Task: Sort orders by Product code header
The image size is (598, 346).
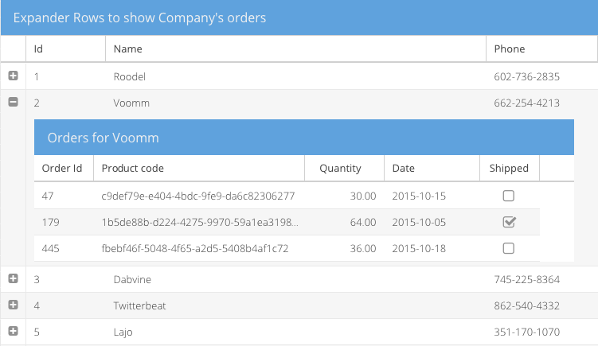Action: 199,168
